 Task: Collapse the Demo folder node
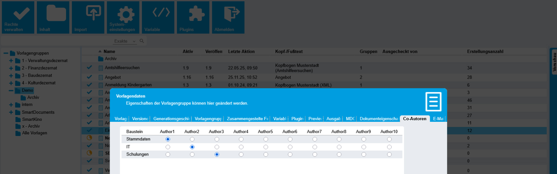pyautogui.click(x=11, y=91)
